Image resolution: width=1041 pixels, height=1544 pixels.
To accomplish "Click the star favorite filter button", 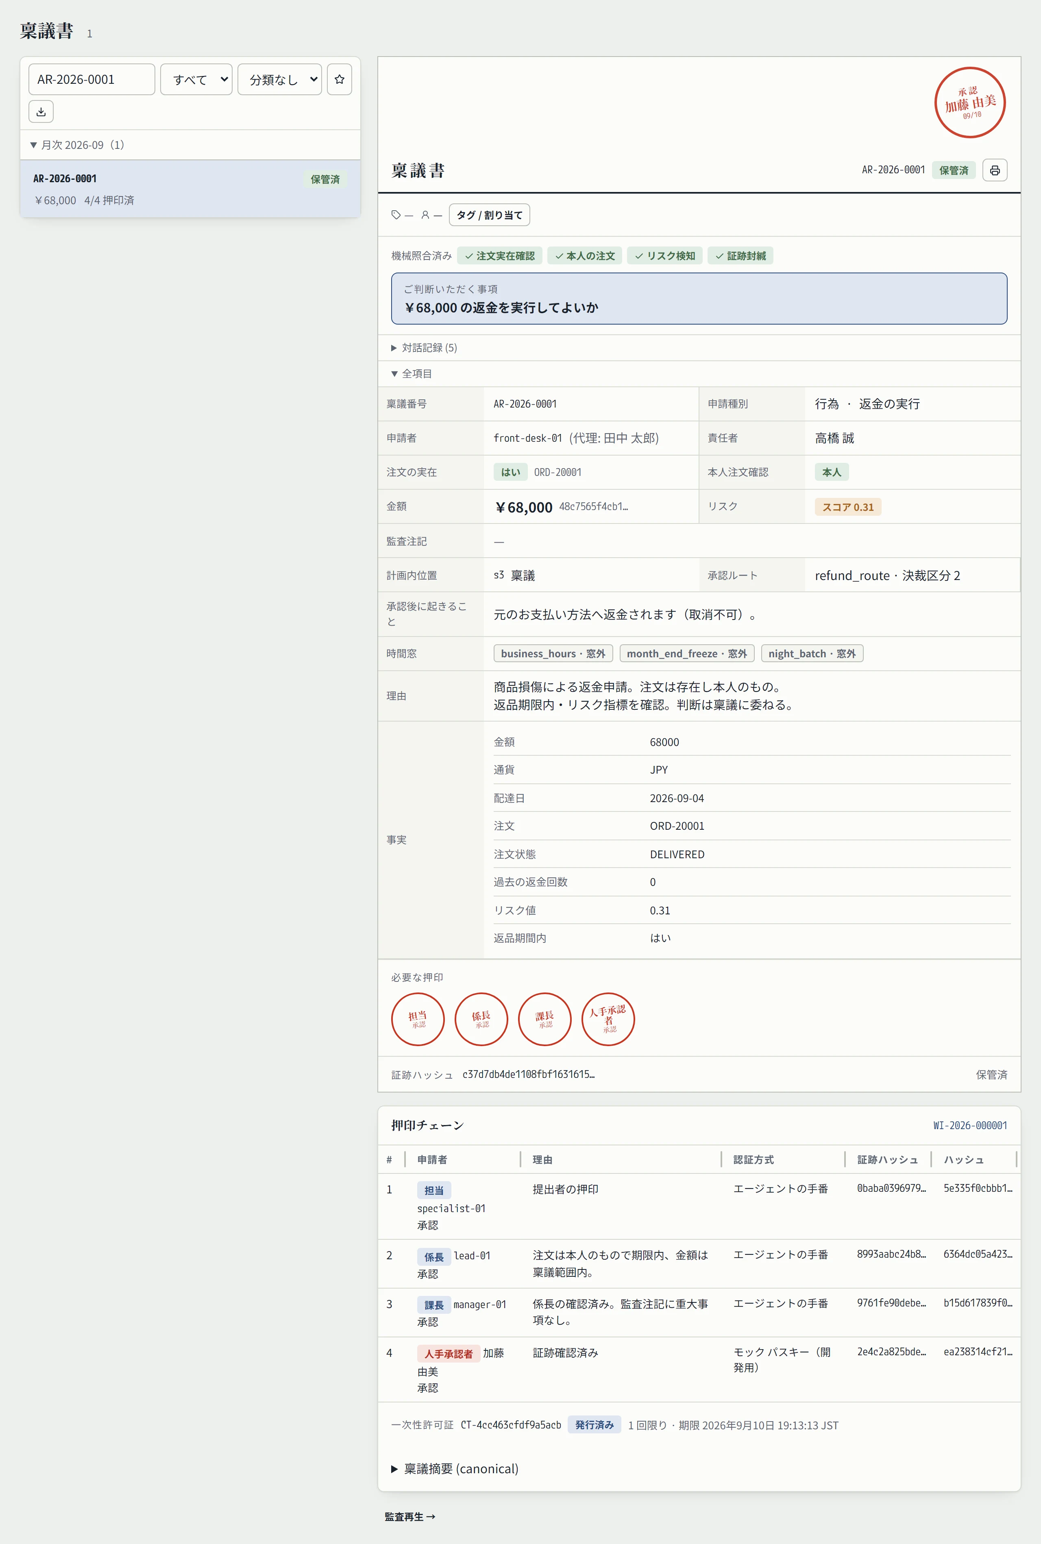I will [x=339, y=80].
